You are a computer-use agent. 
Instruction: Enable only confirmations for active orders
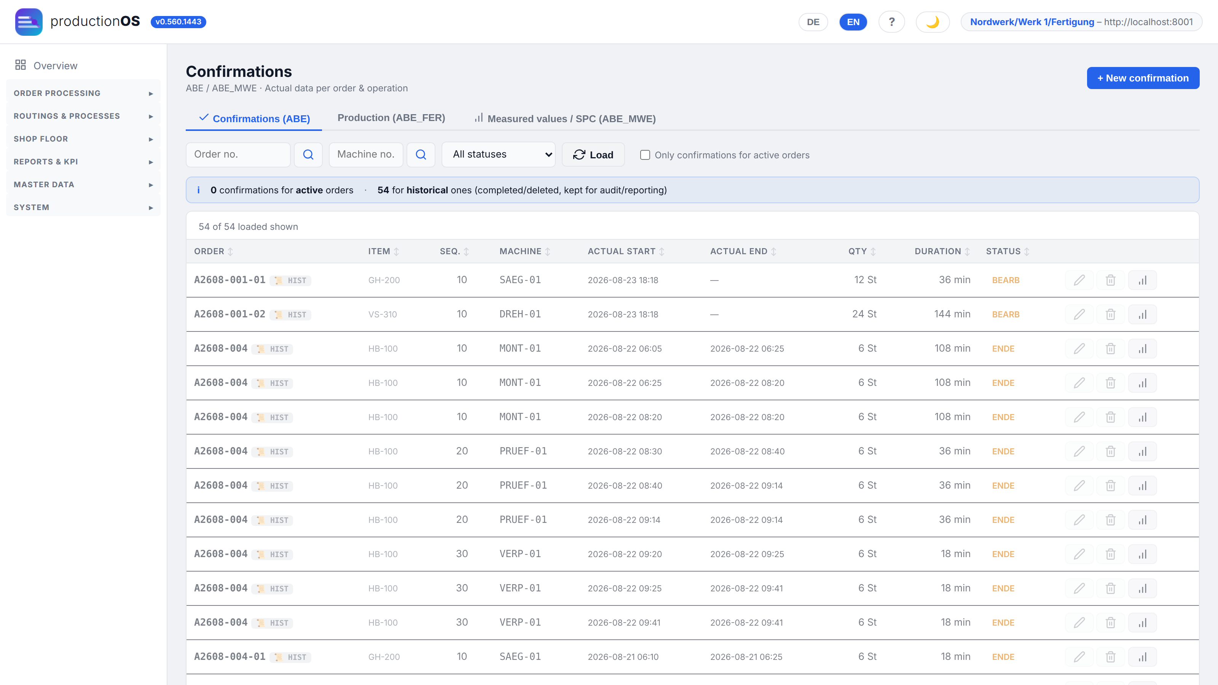(645, 155)
